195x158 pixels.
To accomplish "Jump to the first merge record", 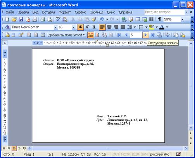I will pyautogui.click(x=119, y=35).
